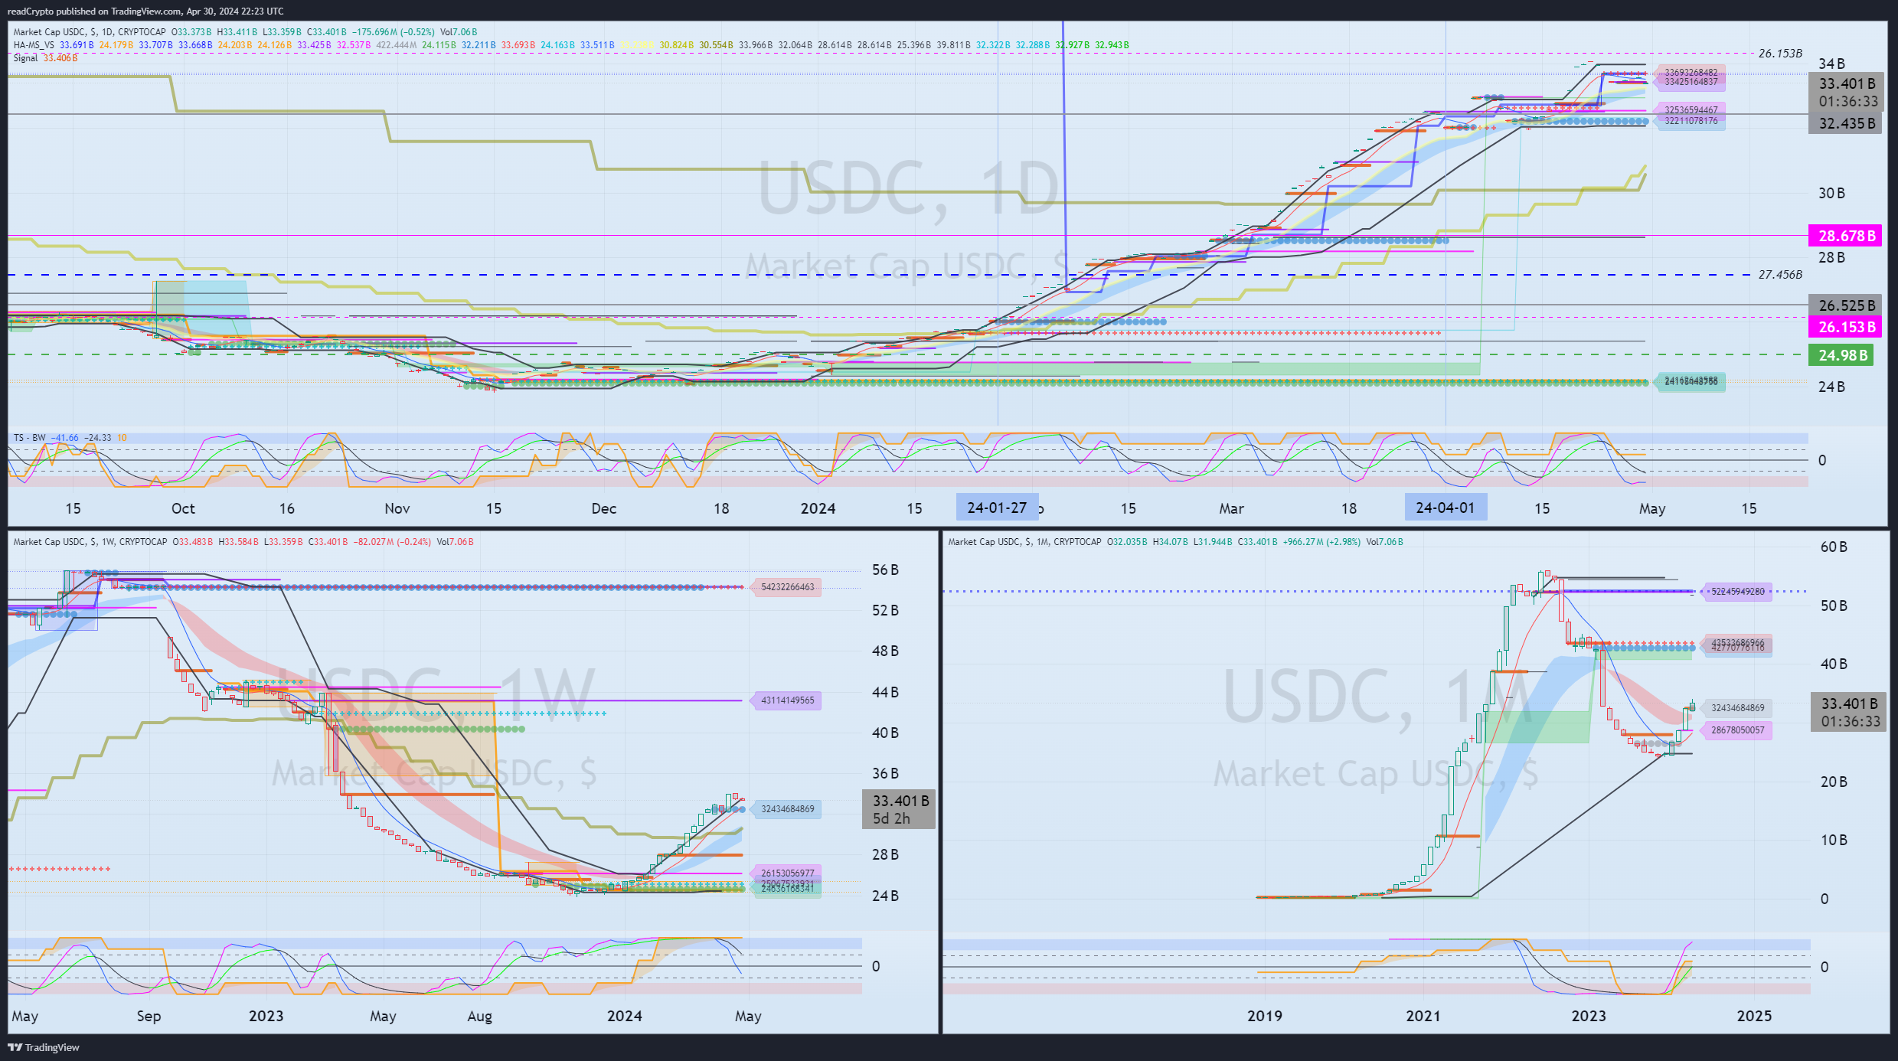The height and width of the screenshot is (1061, 1898).
Task: Click the 60 B axis tick on monthly chart
Action: pos(1834,547)
